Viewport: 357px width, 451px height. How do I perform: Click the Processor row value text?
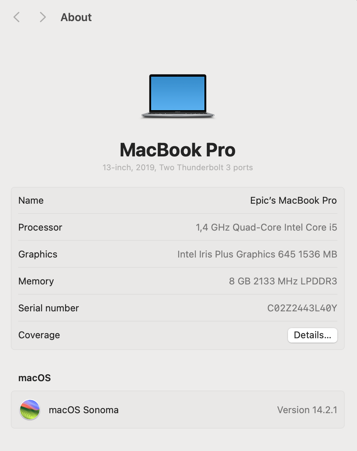(x=266, y=227)
